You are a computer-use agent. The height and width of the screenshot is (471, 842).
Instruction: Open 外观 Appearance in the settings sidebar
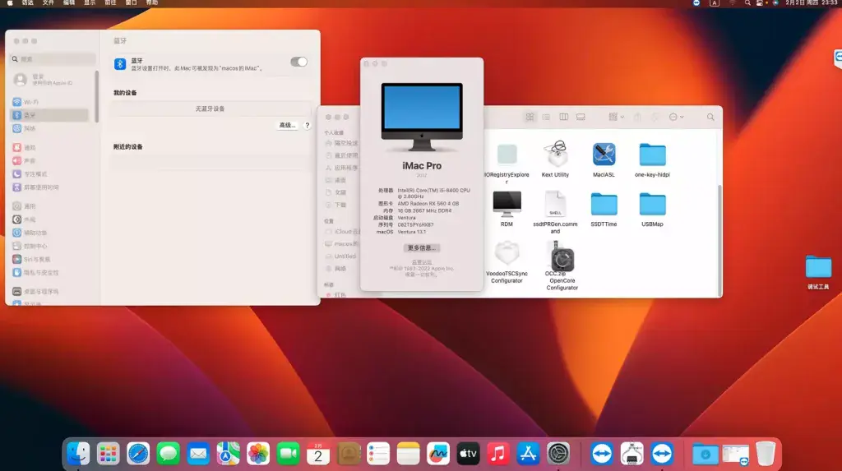49,219
